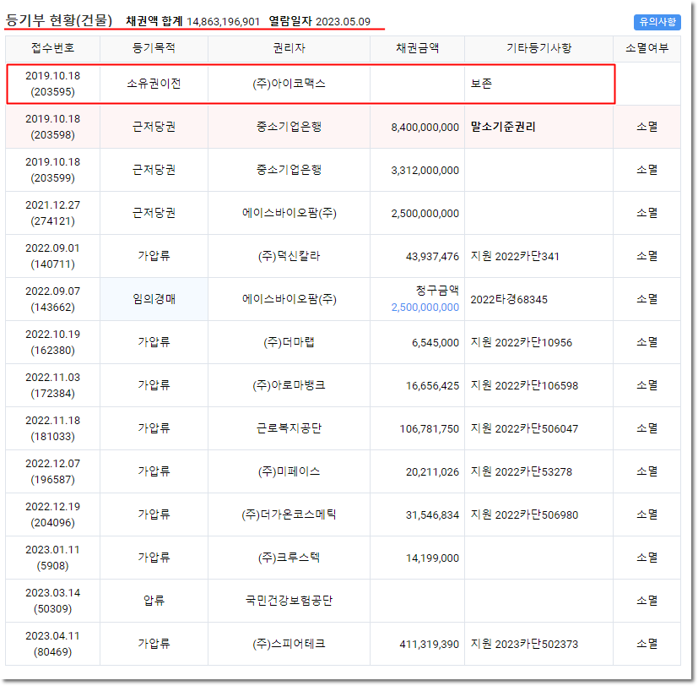The image size is (698, 686).
Task: Click the 근로복지공단 creditor cell
Action: (289, 428)
